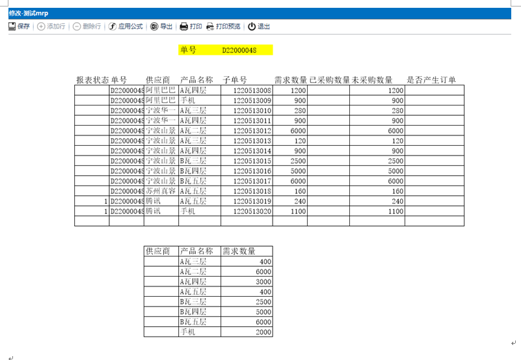Click the 添加行 (Add Row) plus icon
Viewport: 521px width, 360px height.
[x=41, y=27]
